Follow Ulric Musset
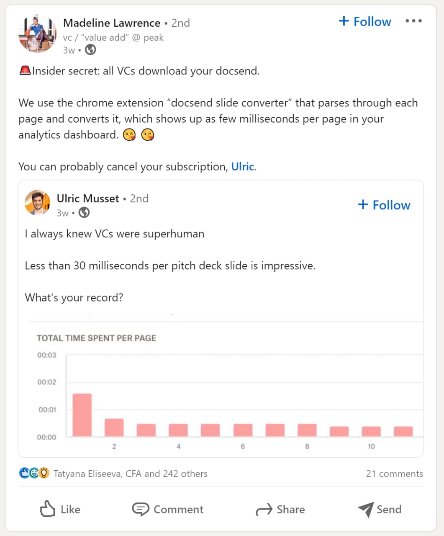 (384, 205)
